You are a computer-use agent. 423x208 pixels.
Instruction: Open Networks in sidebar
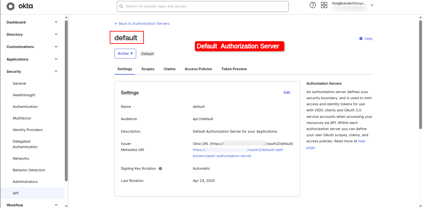(x=21, y=158)
